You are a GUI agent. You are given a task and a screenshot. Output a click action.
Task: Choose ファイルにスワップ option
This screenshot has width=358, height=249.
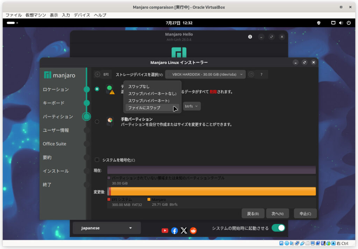(x=152, y=108)
